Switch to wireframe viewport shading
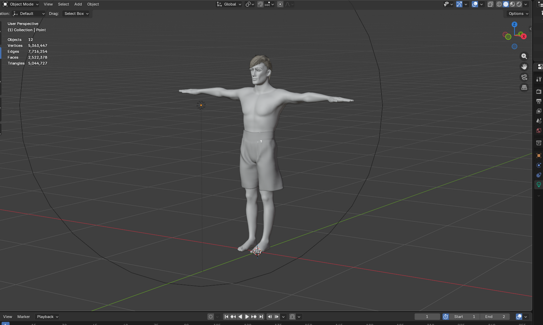 [x=499, y=4]
